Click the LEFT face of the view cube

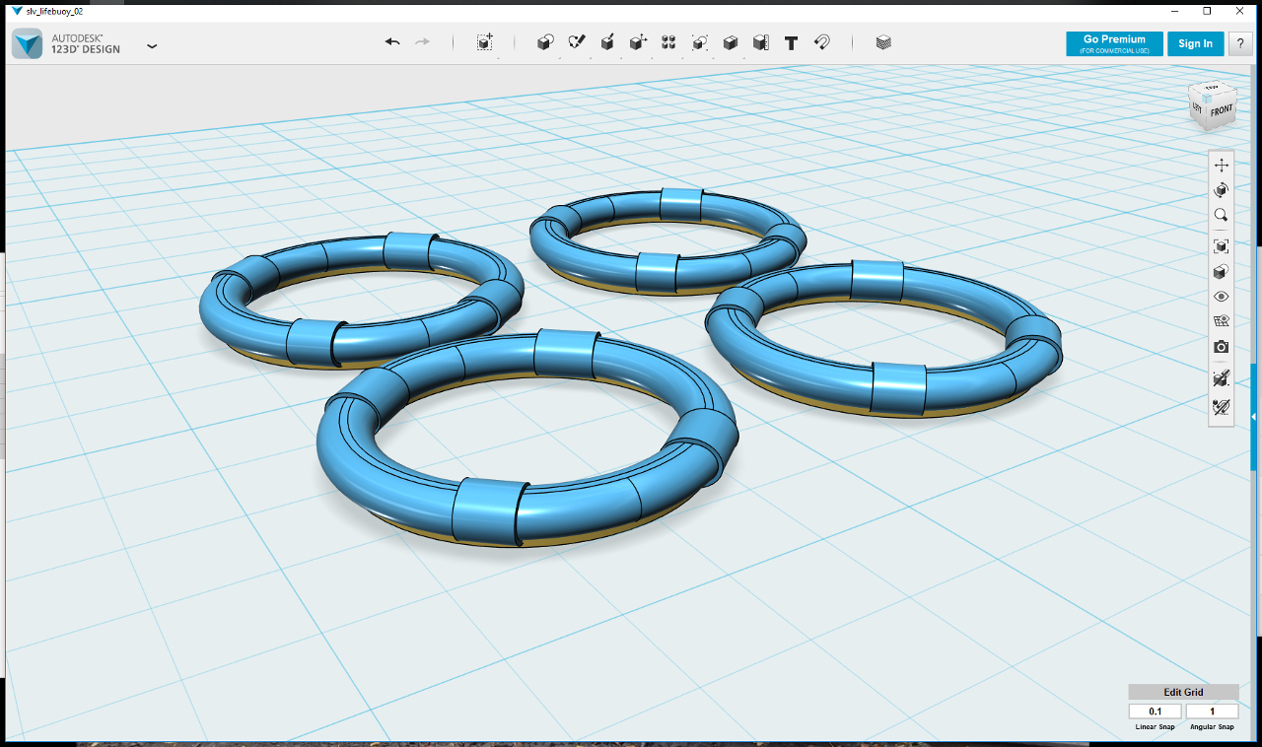1197,106
